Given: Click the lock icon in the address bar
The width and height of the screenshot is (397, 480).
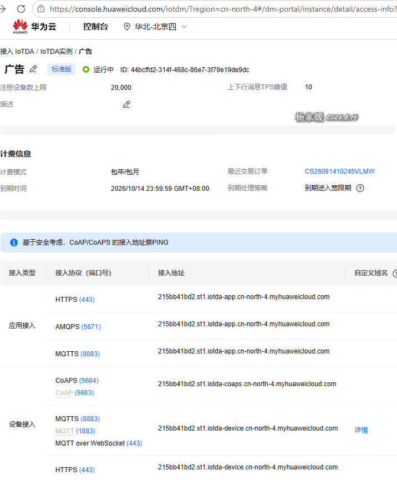Looking at the screenshot, I should coord(41,9).
